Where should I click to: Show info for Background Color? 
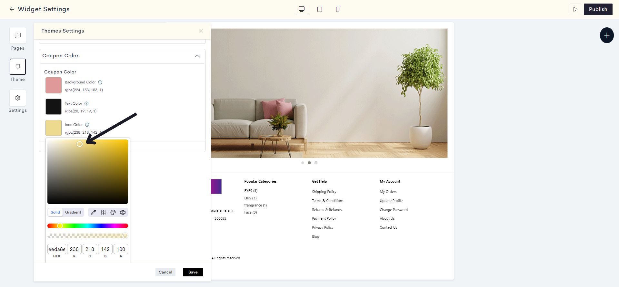[100, 82]
